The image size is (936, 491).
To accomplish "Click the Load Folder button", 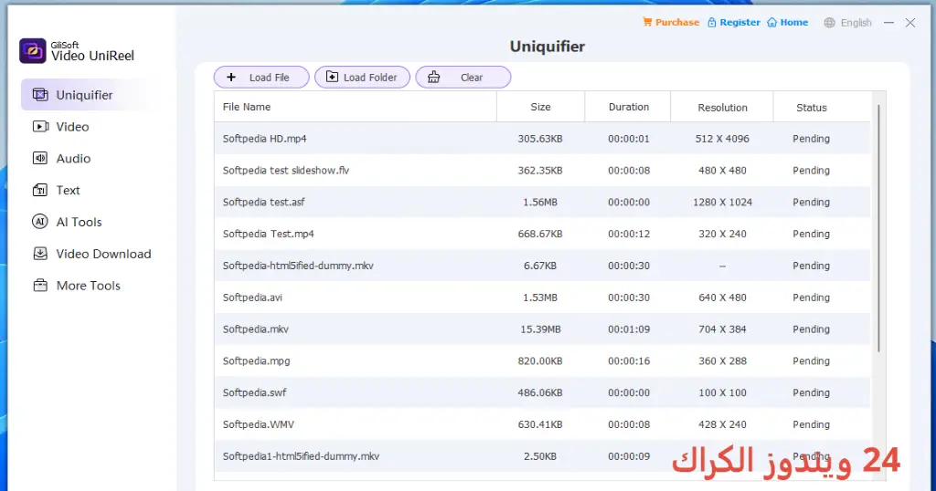I will 362,77.
